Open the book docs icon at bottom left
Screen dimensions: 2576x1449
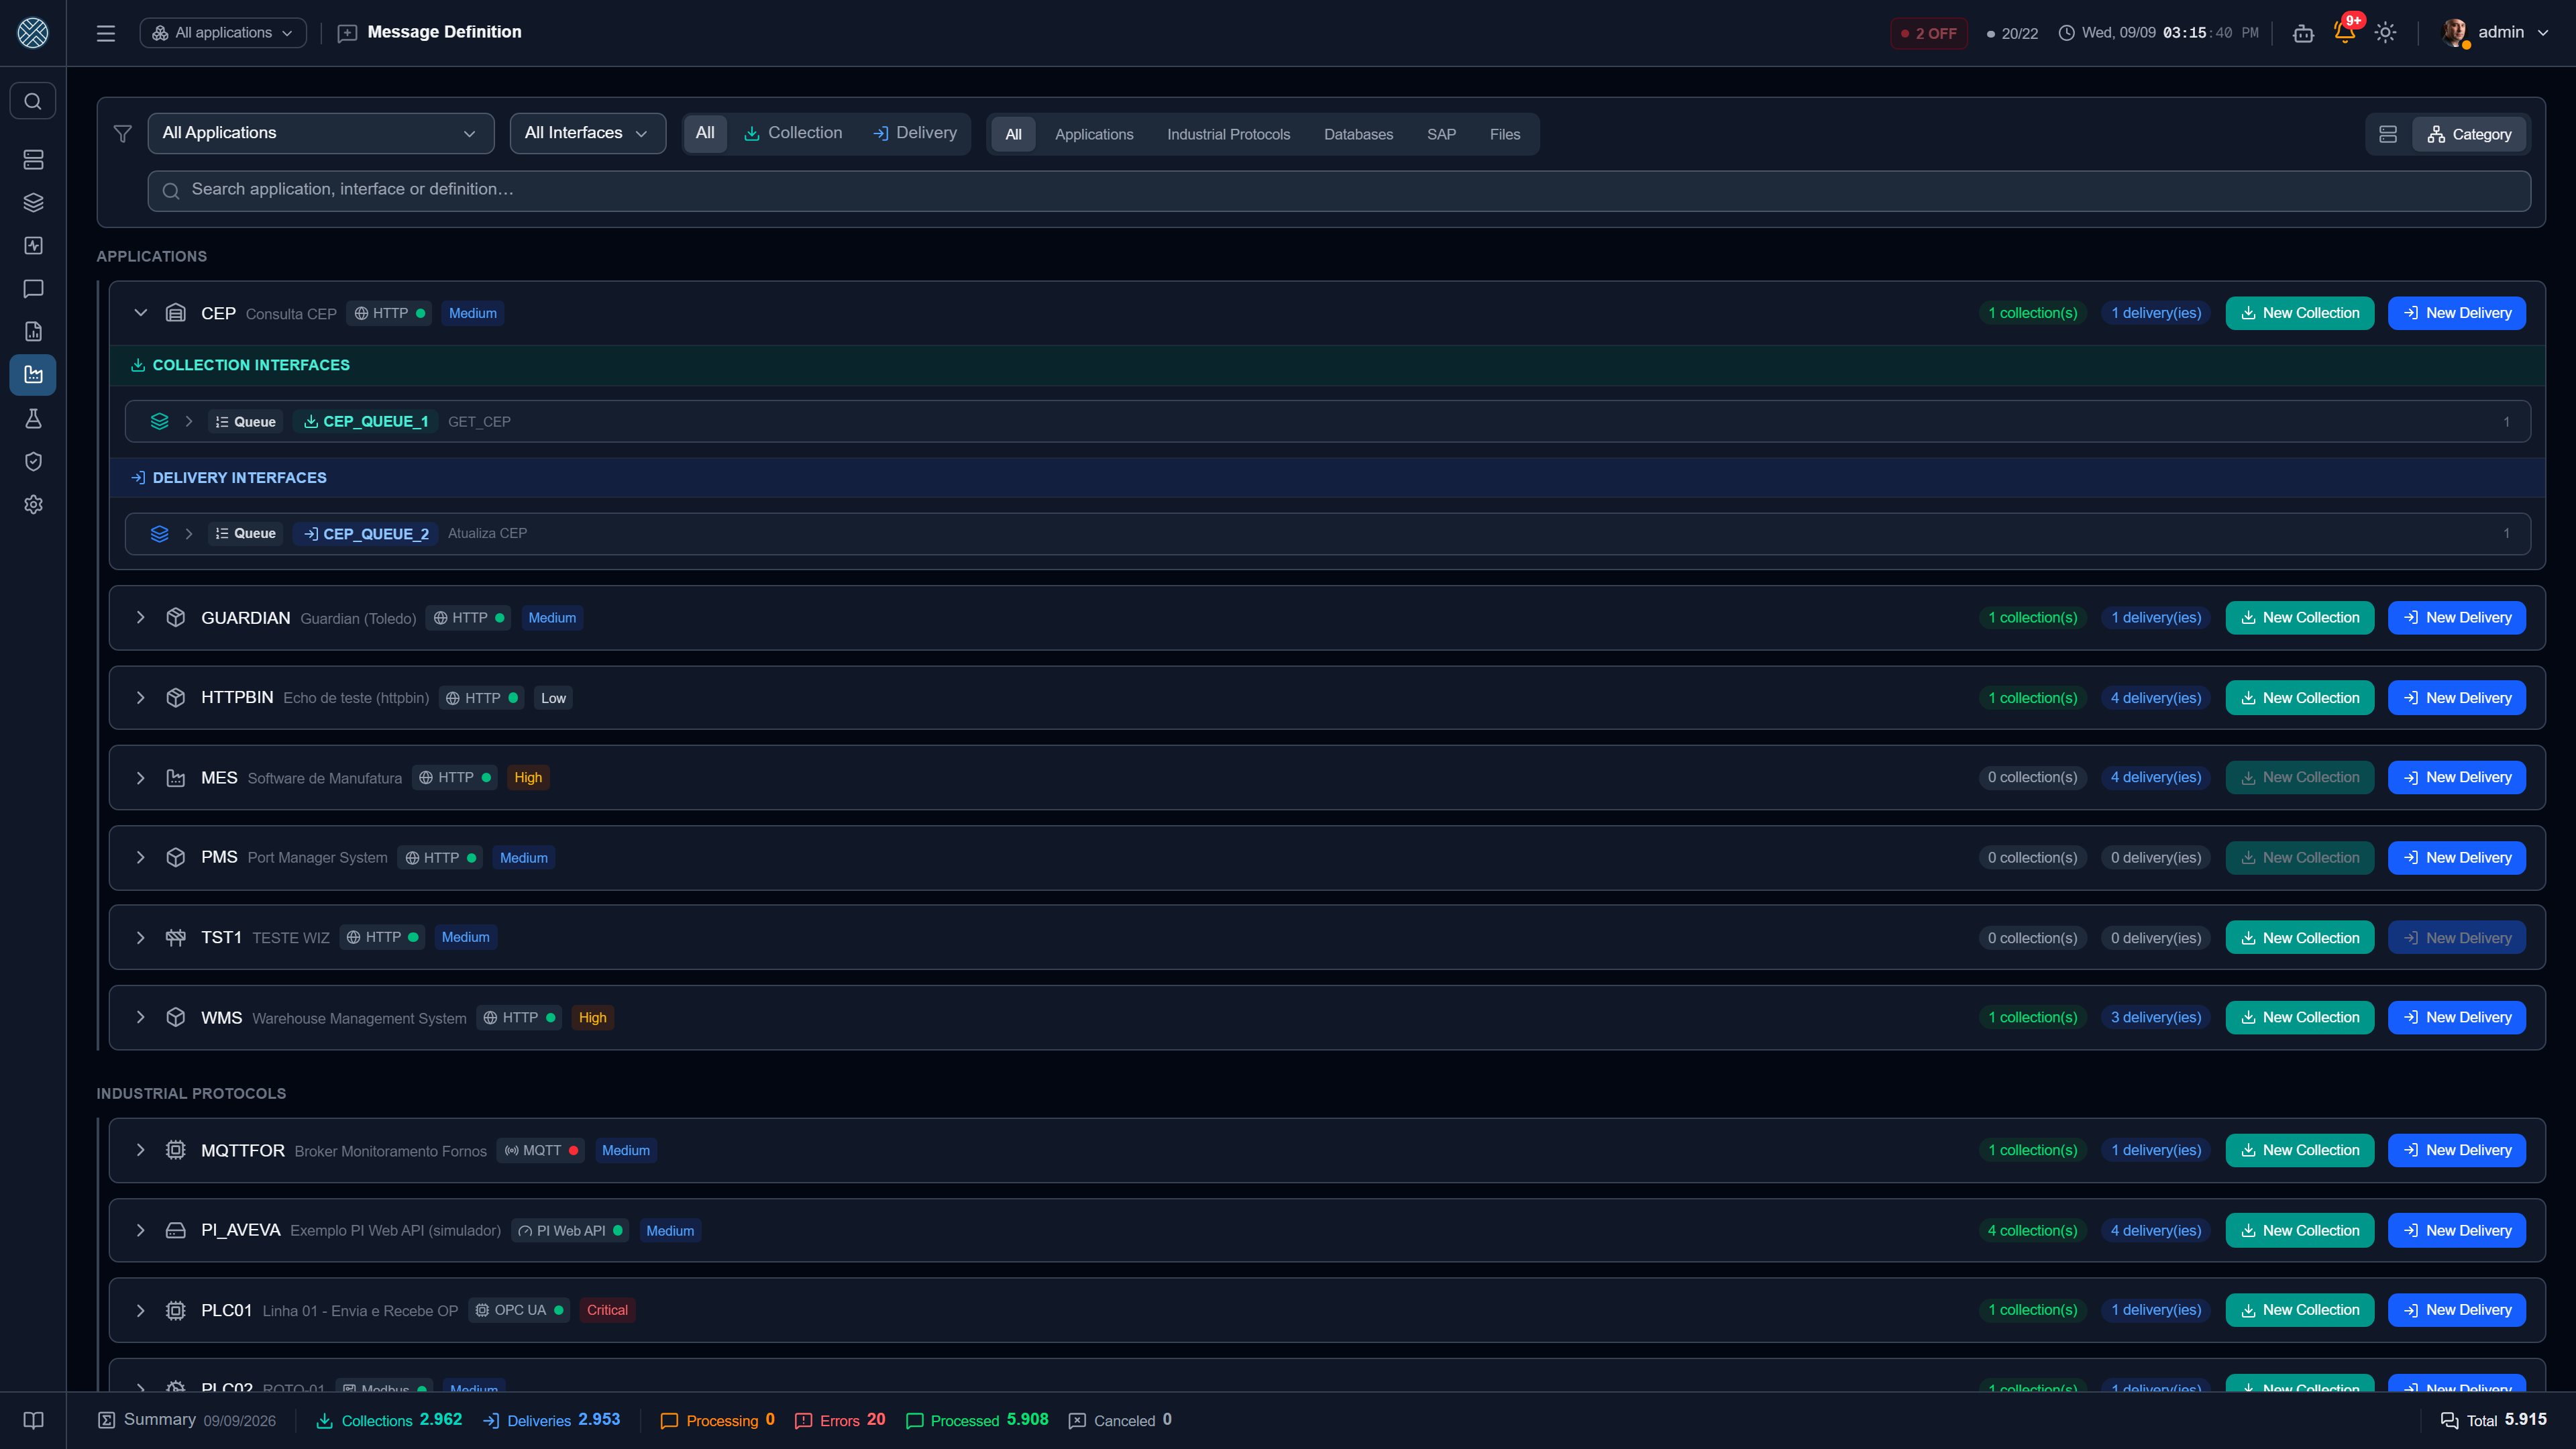33,1420
